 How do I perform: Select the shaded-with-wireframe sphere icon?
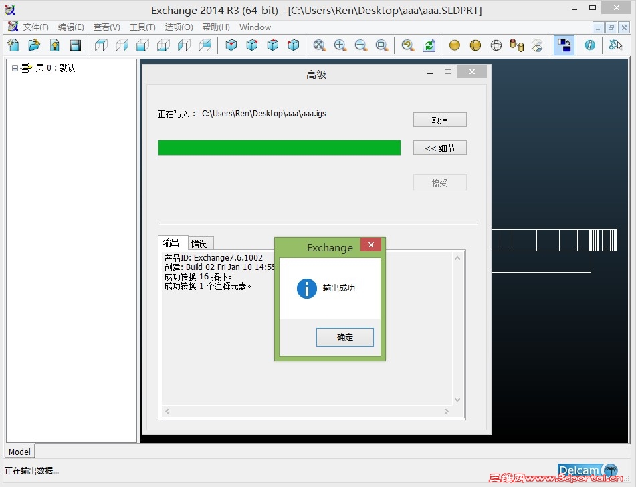475,45
